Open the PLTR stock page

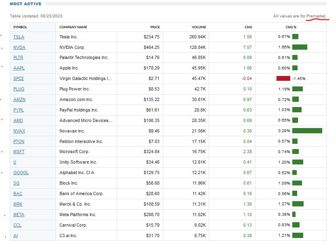19,58
